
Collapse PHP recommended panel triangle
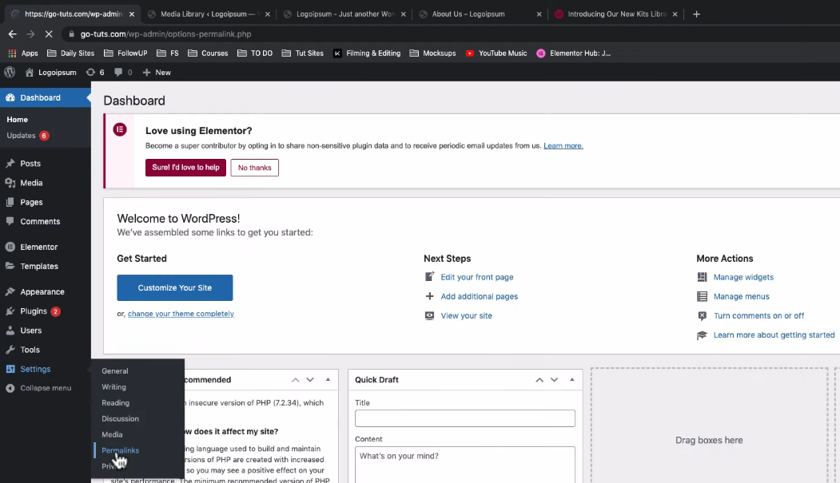[328, 379]
